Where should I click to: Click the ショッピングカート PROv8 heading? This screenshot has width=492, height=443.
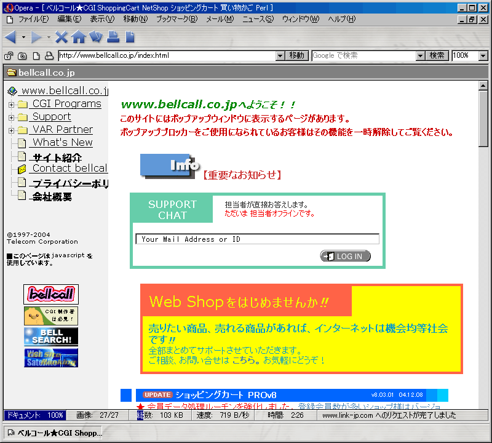226,395
